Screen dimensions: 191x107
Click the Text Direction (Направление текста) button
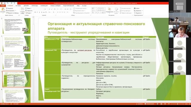pyautogui.click(x=80, y=8)
